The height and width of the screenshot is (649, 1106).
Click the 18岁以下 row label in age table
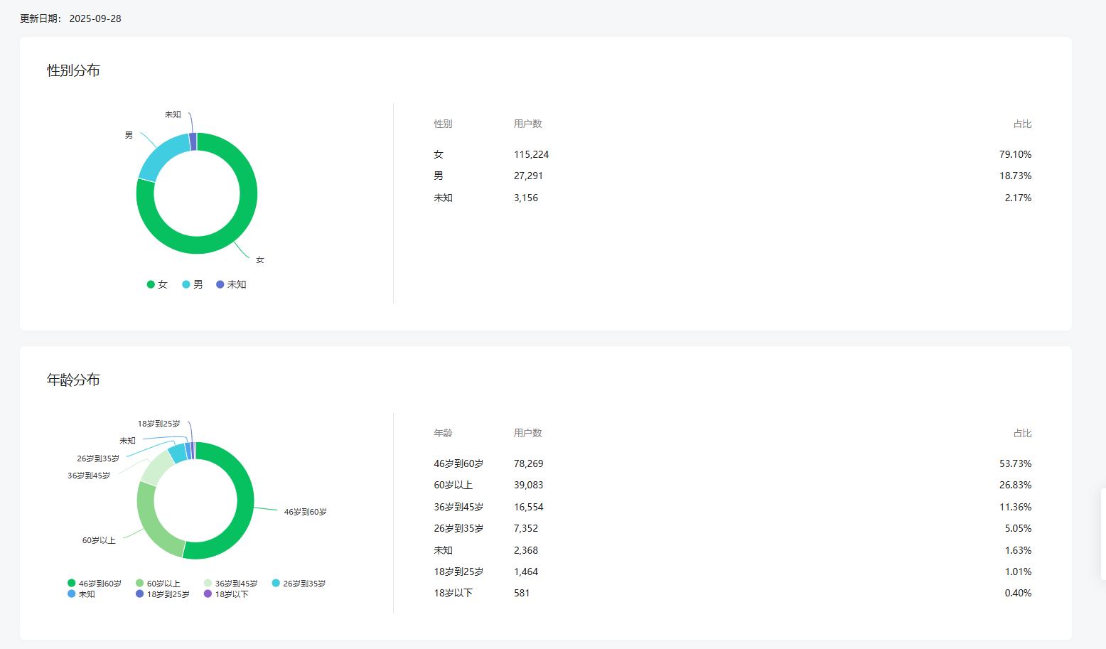coord(453,593)
